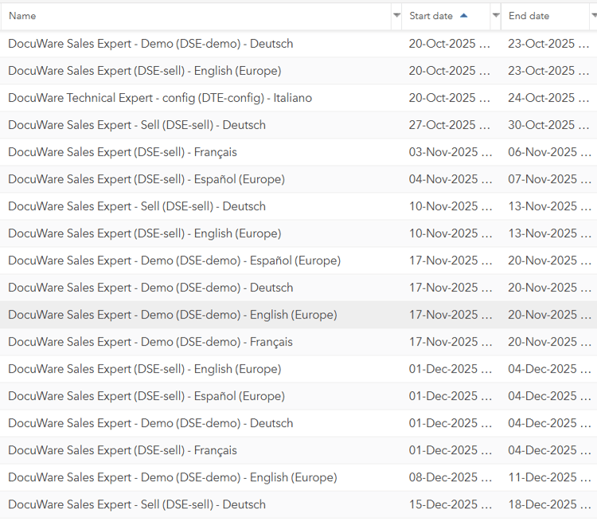This screenshot has height=521, width=597.
Task: Click Demo Français course name
Action: point(150,342)
